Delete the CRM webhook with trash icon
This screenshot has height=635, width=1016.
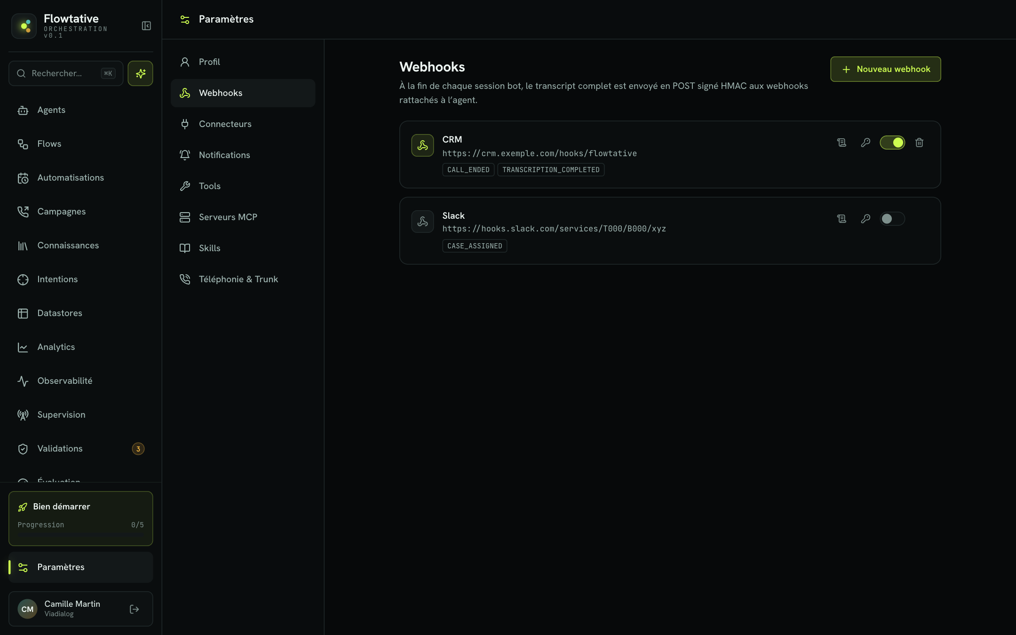(919, 143)
